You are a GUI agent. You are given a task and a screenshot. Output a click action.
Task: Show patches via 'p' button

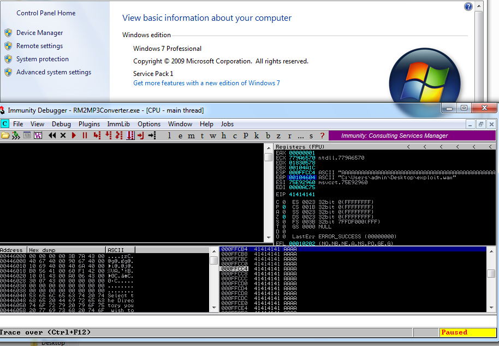246,136
